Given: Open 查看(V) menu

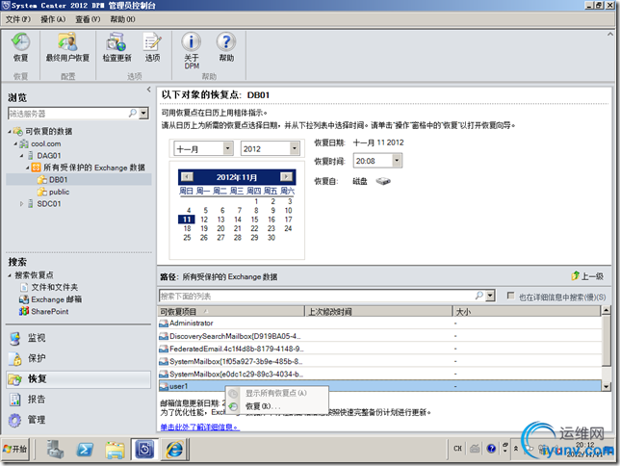Looking at the screenshot, I should point(88,19).
